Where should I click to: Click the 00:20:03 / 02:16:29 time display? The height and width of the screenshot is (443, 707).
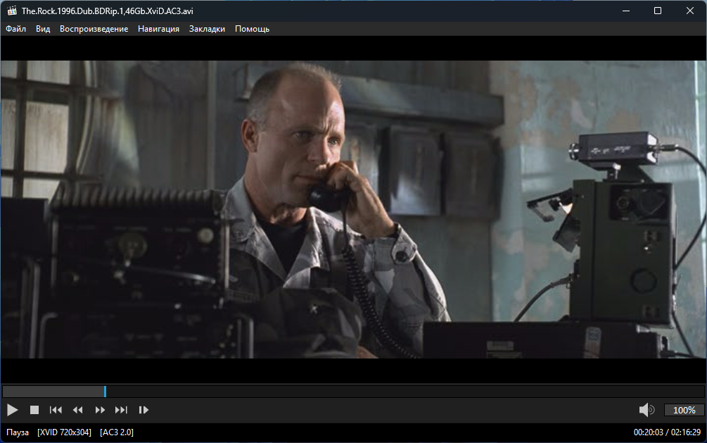click(x=666, y=432)
